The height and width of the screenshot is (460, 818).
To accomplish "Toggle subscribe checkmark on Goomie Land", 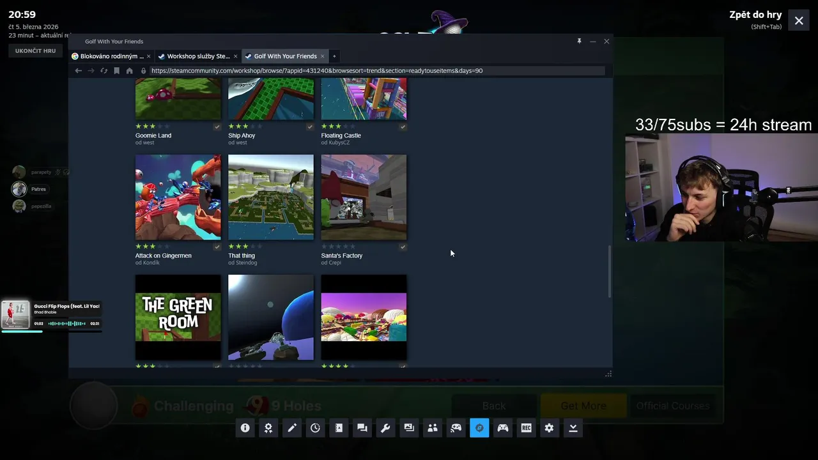I will 217,126.
